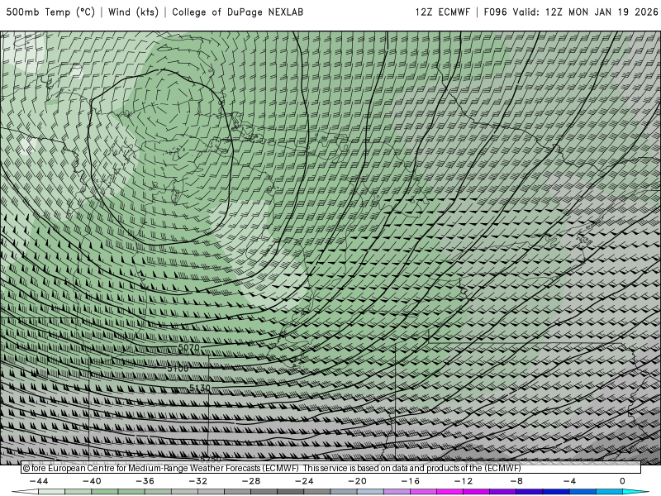Click the -4 value on the temperature scale
The image size is (661, 496).
pos(569,481)
